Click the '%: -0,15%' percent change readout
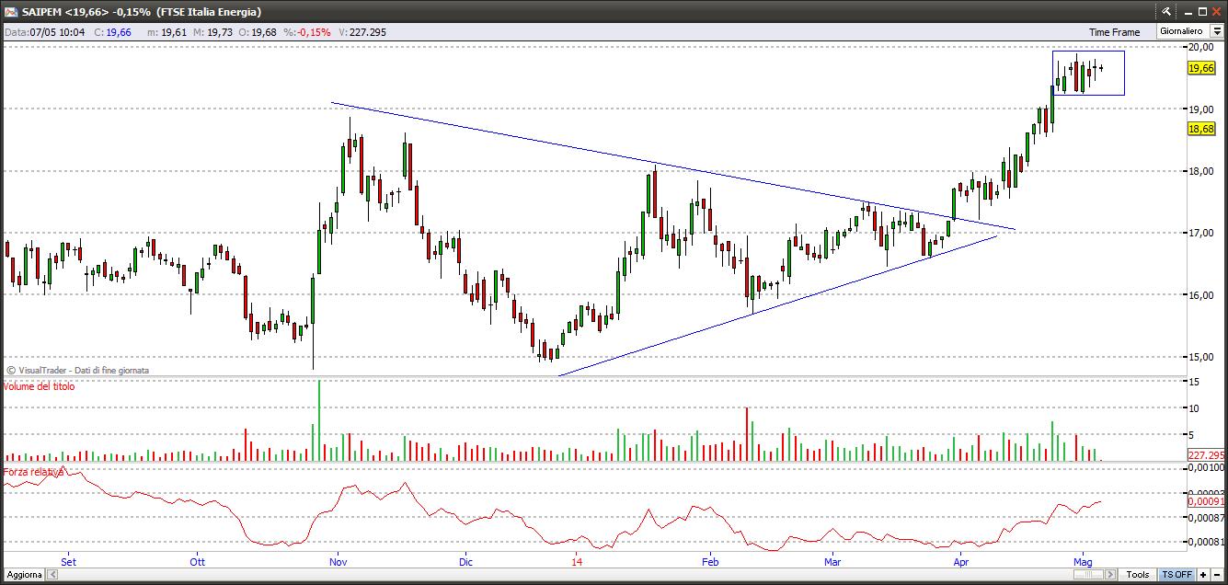Image resolution: width=1228 pixels, height=585 pixels. (306, 32)
